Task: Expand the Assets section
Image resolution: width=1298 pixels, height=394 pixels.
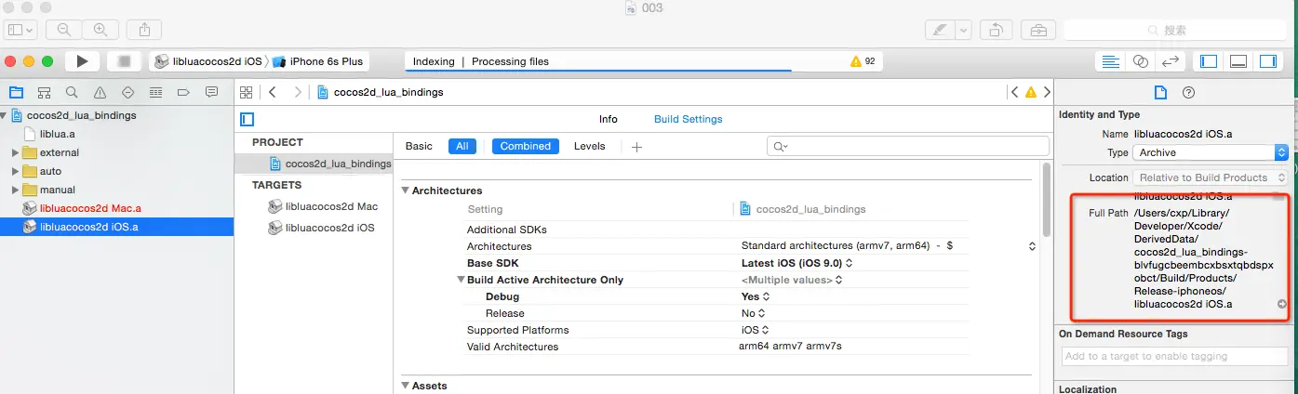Action: (406, 386)
